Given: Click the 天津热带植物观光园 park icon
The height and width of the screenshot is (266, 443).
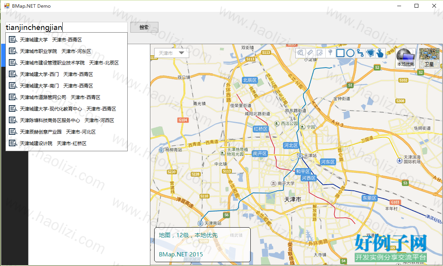Looking at the screenshot, I should coord(223,153).
